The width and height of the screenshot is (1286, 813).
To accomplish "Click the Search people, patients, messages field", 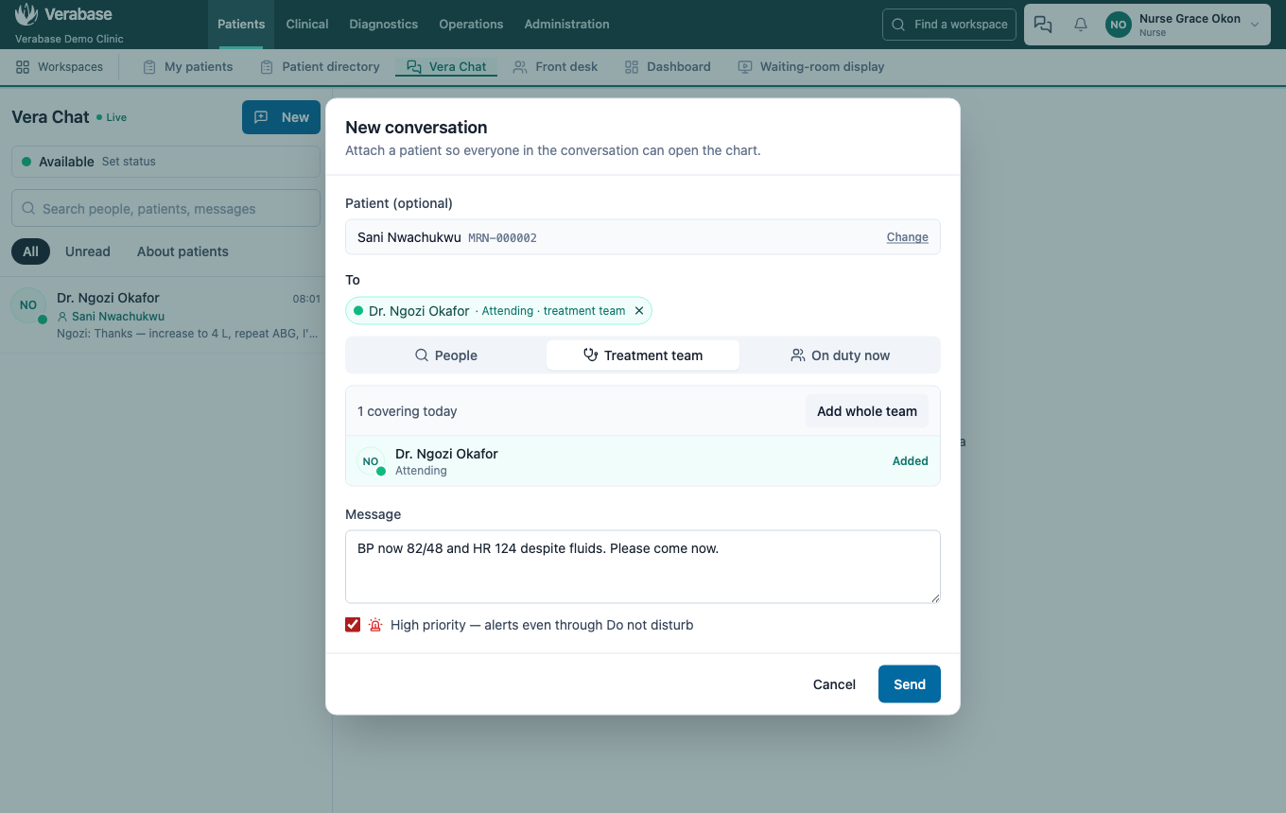I will [x=165, y=208].
